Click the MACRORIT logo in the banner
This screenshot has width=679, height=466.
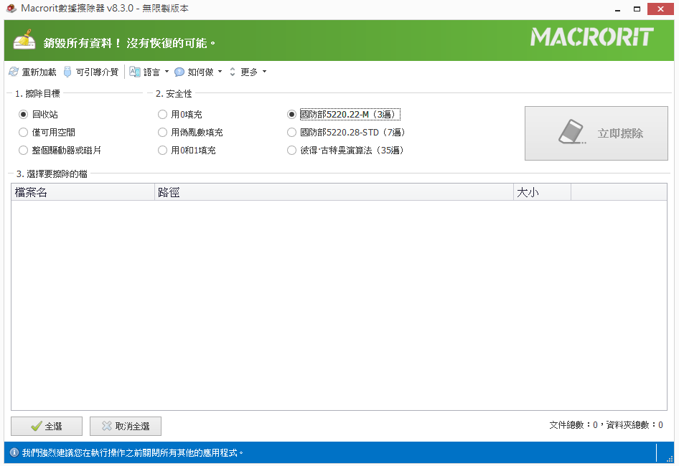[x=592, y=37]
